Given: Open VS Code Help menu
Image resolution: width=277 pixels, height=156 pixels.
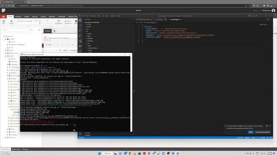Looking at the screenshot, I should (118, 16).
